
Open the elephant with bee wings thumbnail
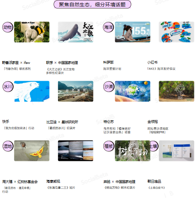(x=32, y=32)
